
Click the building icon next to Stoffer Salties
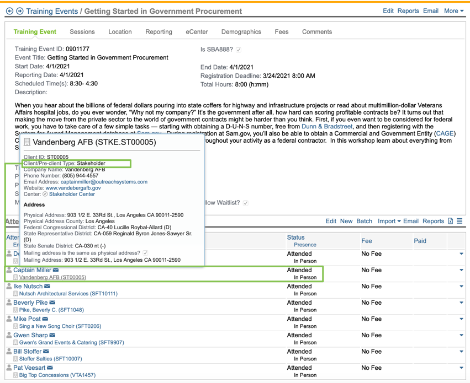(x=15, y=359)
